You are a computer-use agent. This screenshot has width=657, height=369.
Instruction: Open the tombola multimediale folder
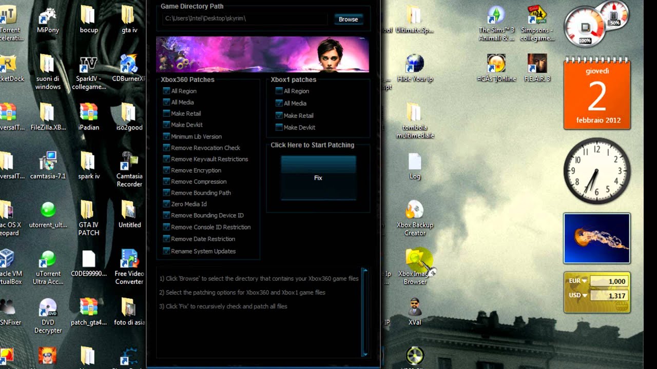[415, 120]
